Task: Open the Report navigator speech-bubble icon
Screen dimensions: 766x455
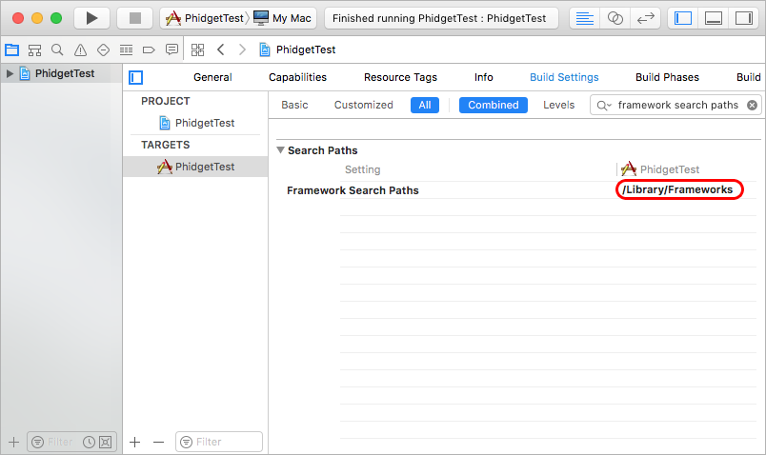Action: (x=171, y=49)
